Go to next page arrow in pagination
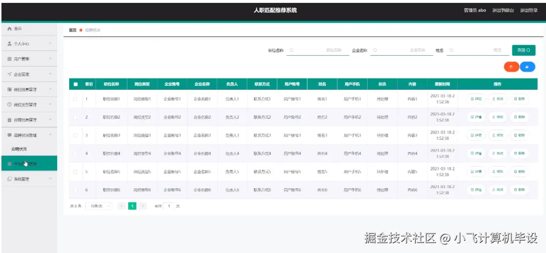The image size is (546, 253). click(x=143, y=206)
